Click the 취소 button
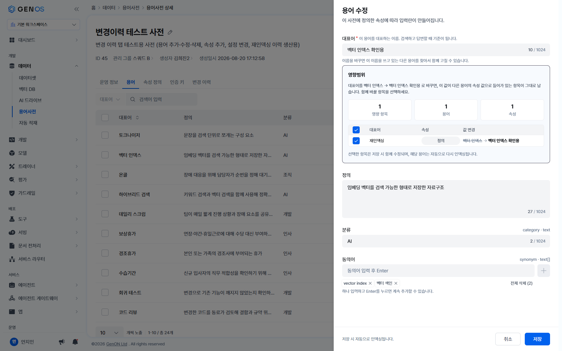 (x=508, y=339)
